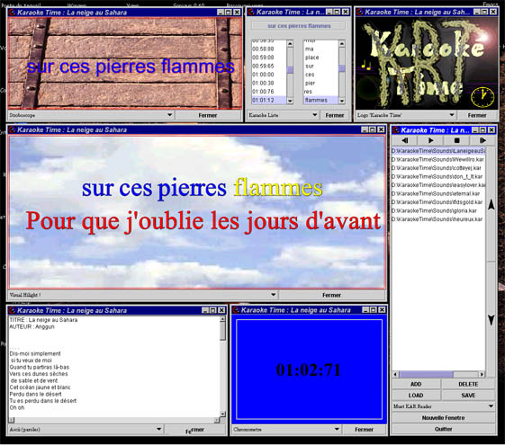The image size is (505, 445).
Task: Stop the song with stop button
Action: (x=456, y=140)
